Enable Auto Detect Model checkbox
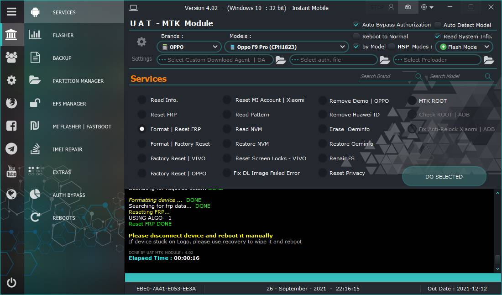Viewport: 502px width, 295px height. coord(438,25)
